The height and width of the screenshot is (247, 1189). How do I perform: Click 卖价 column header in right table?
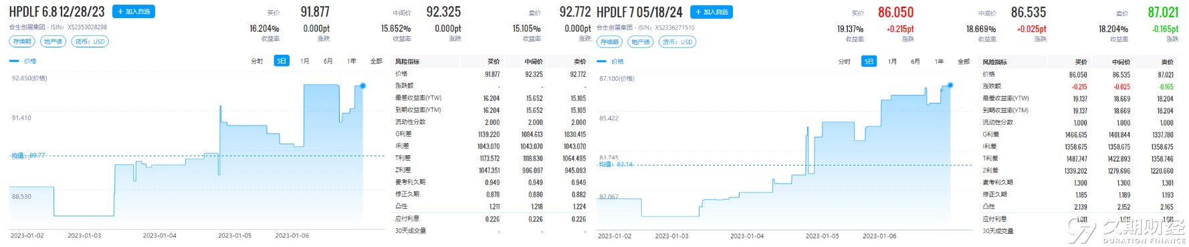coord(1167,62)
